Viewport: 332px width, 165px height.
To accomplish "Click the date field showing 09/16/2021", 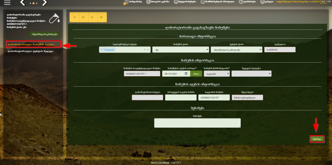I will coord(176,74).
